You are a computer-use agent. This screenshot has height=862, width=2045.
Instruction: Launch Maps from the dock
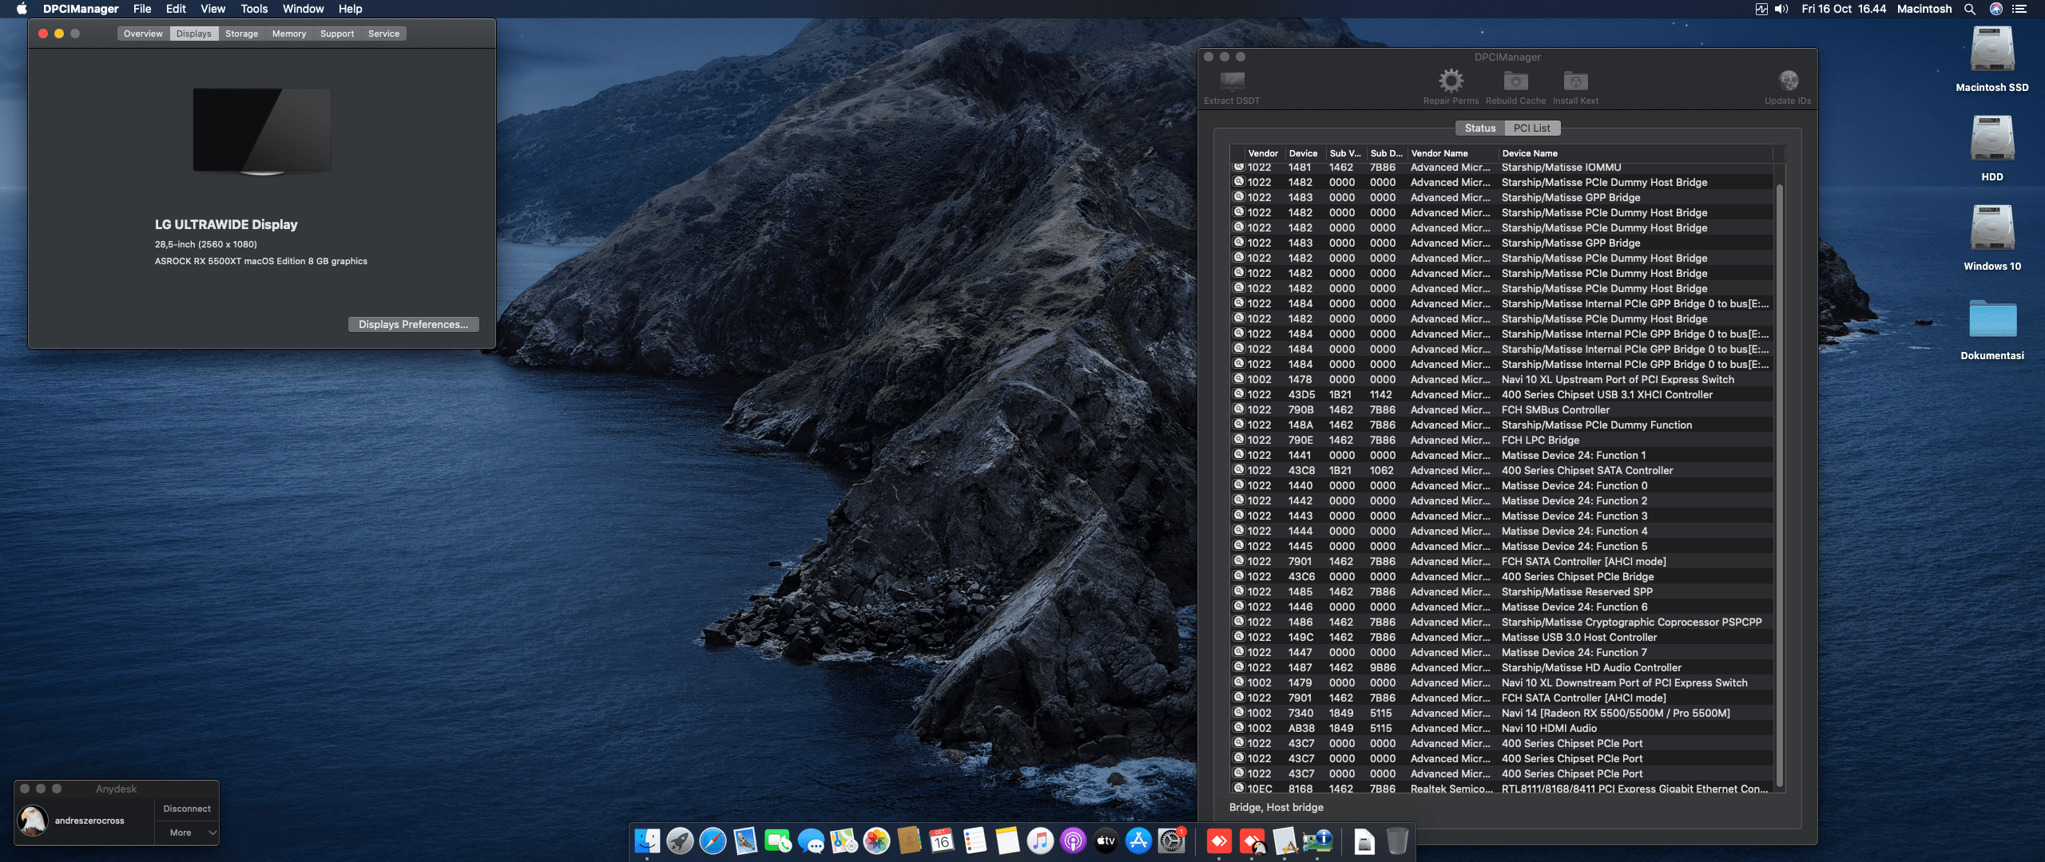844,840
